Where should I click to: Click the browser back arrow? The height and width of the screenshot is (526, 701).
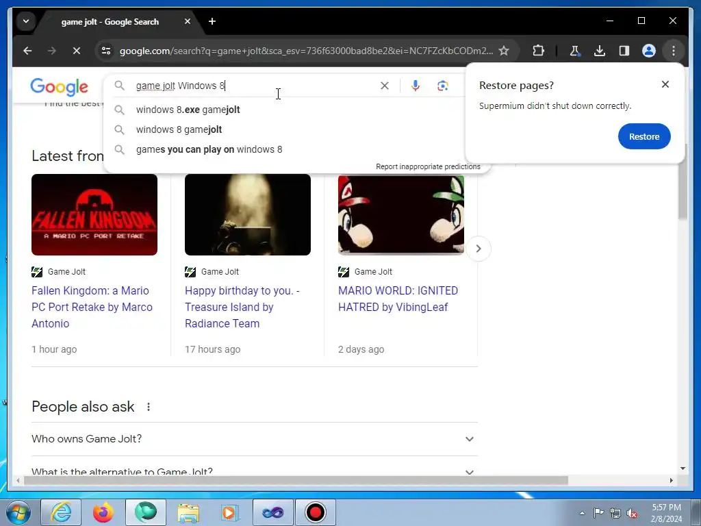tap(27, 51)
